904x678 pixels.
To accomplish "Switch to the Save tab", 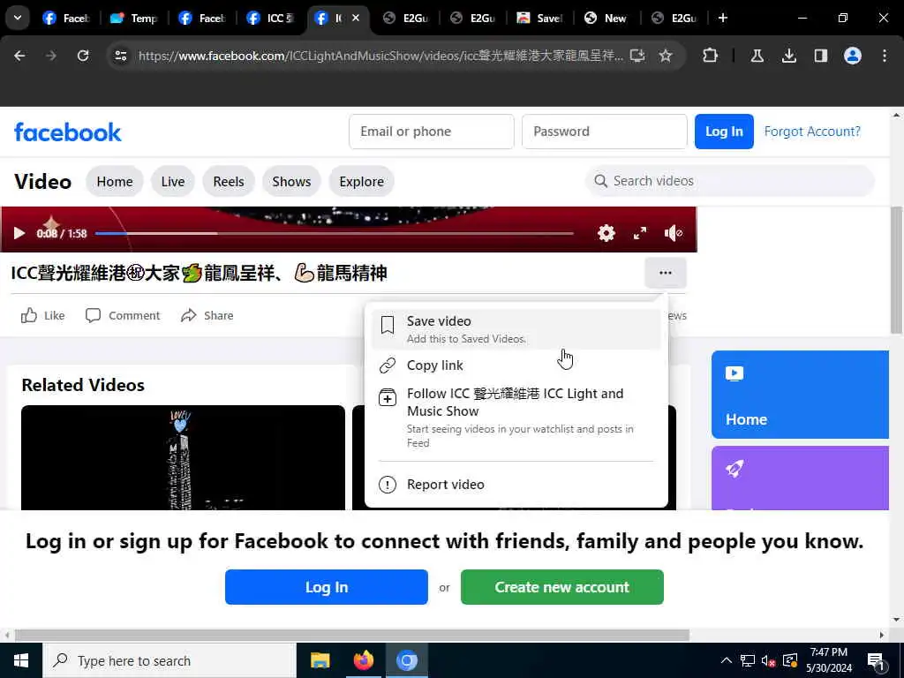I will pyautogui.click(x=539, y=18).
